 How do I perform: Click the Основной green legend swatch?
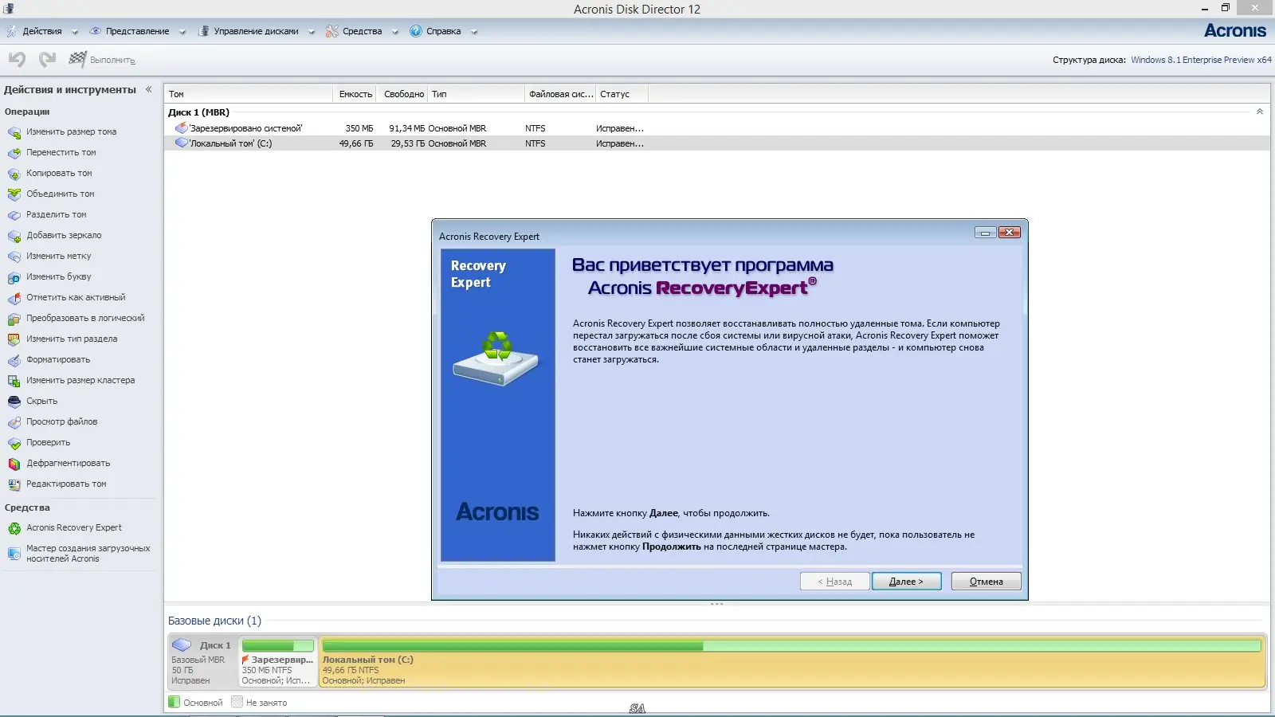click(175, 702)
